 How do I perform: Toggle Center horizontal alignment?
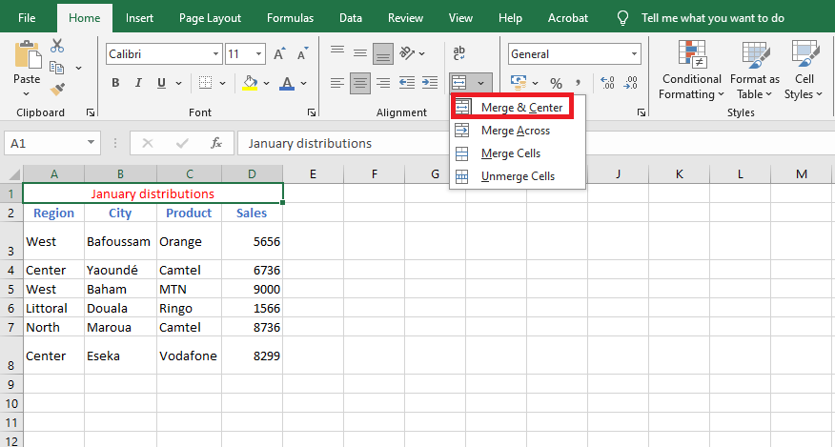click(x=360, y=83)
